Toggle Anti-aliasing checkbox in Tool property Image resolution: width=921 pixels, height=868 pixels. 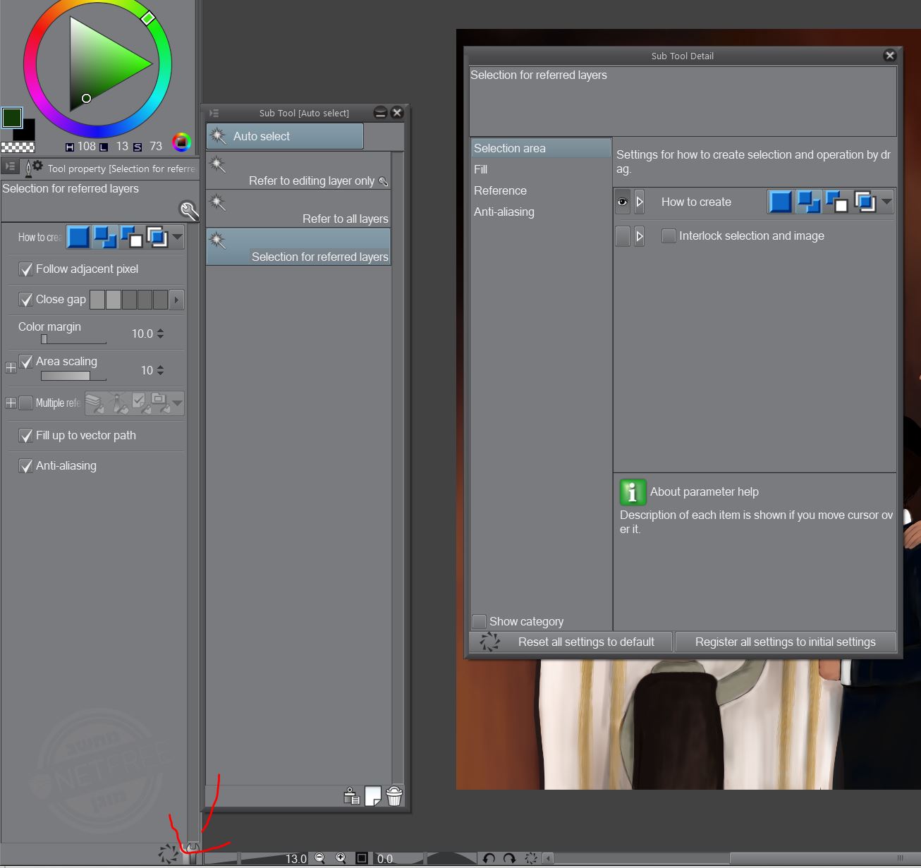click(x=26, y=466)
